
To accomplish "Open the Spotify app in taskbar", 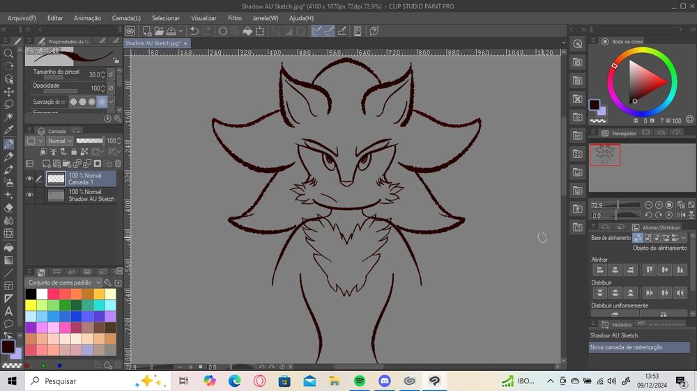I will pos(360,381).
